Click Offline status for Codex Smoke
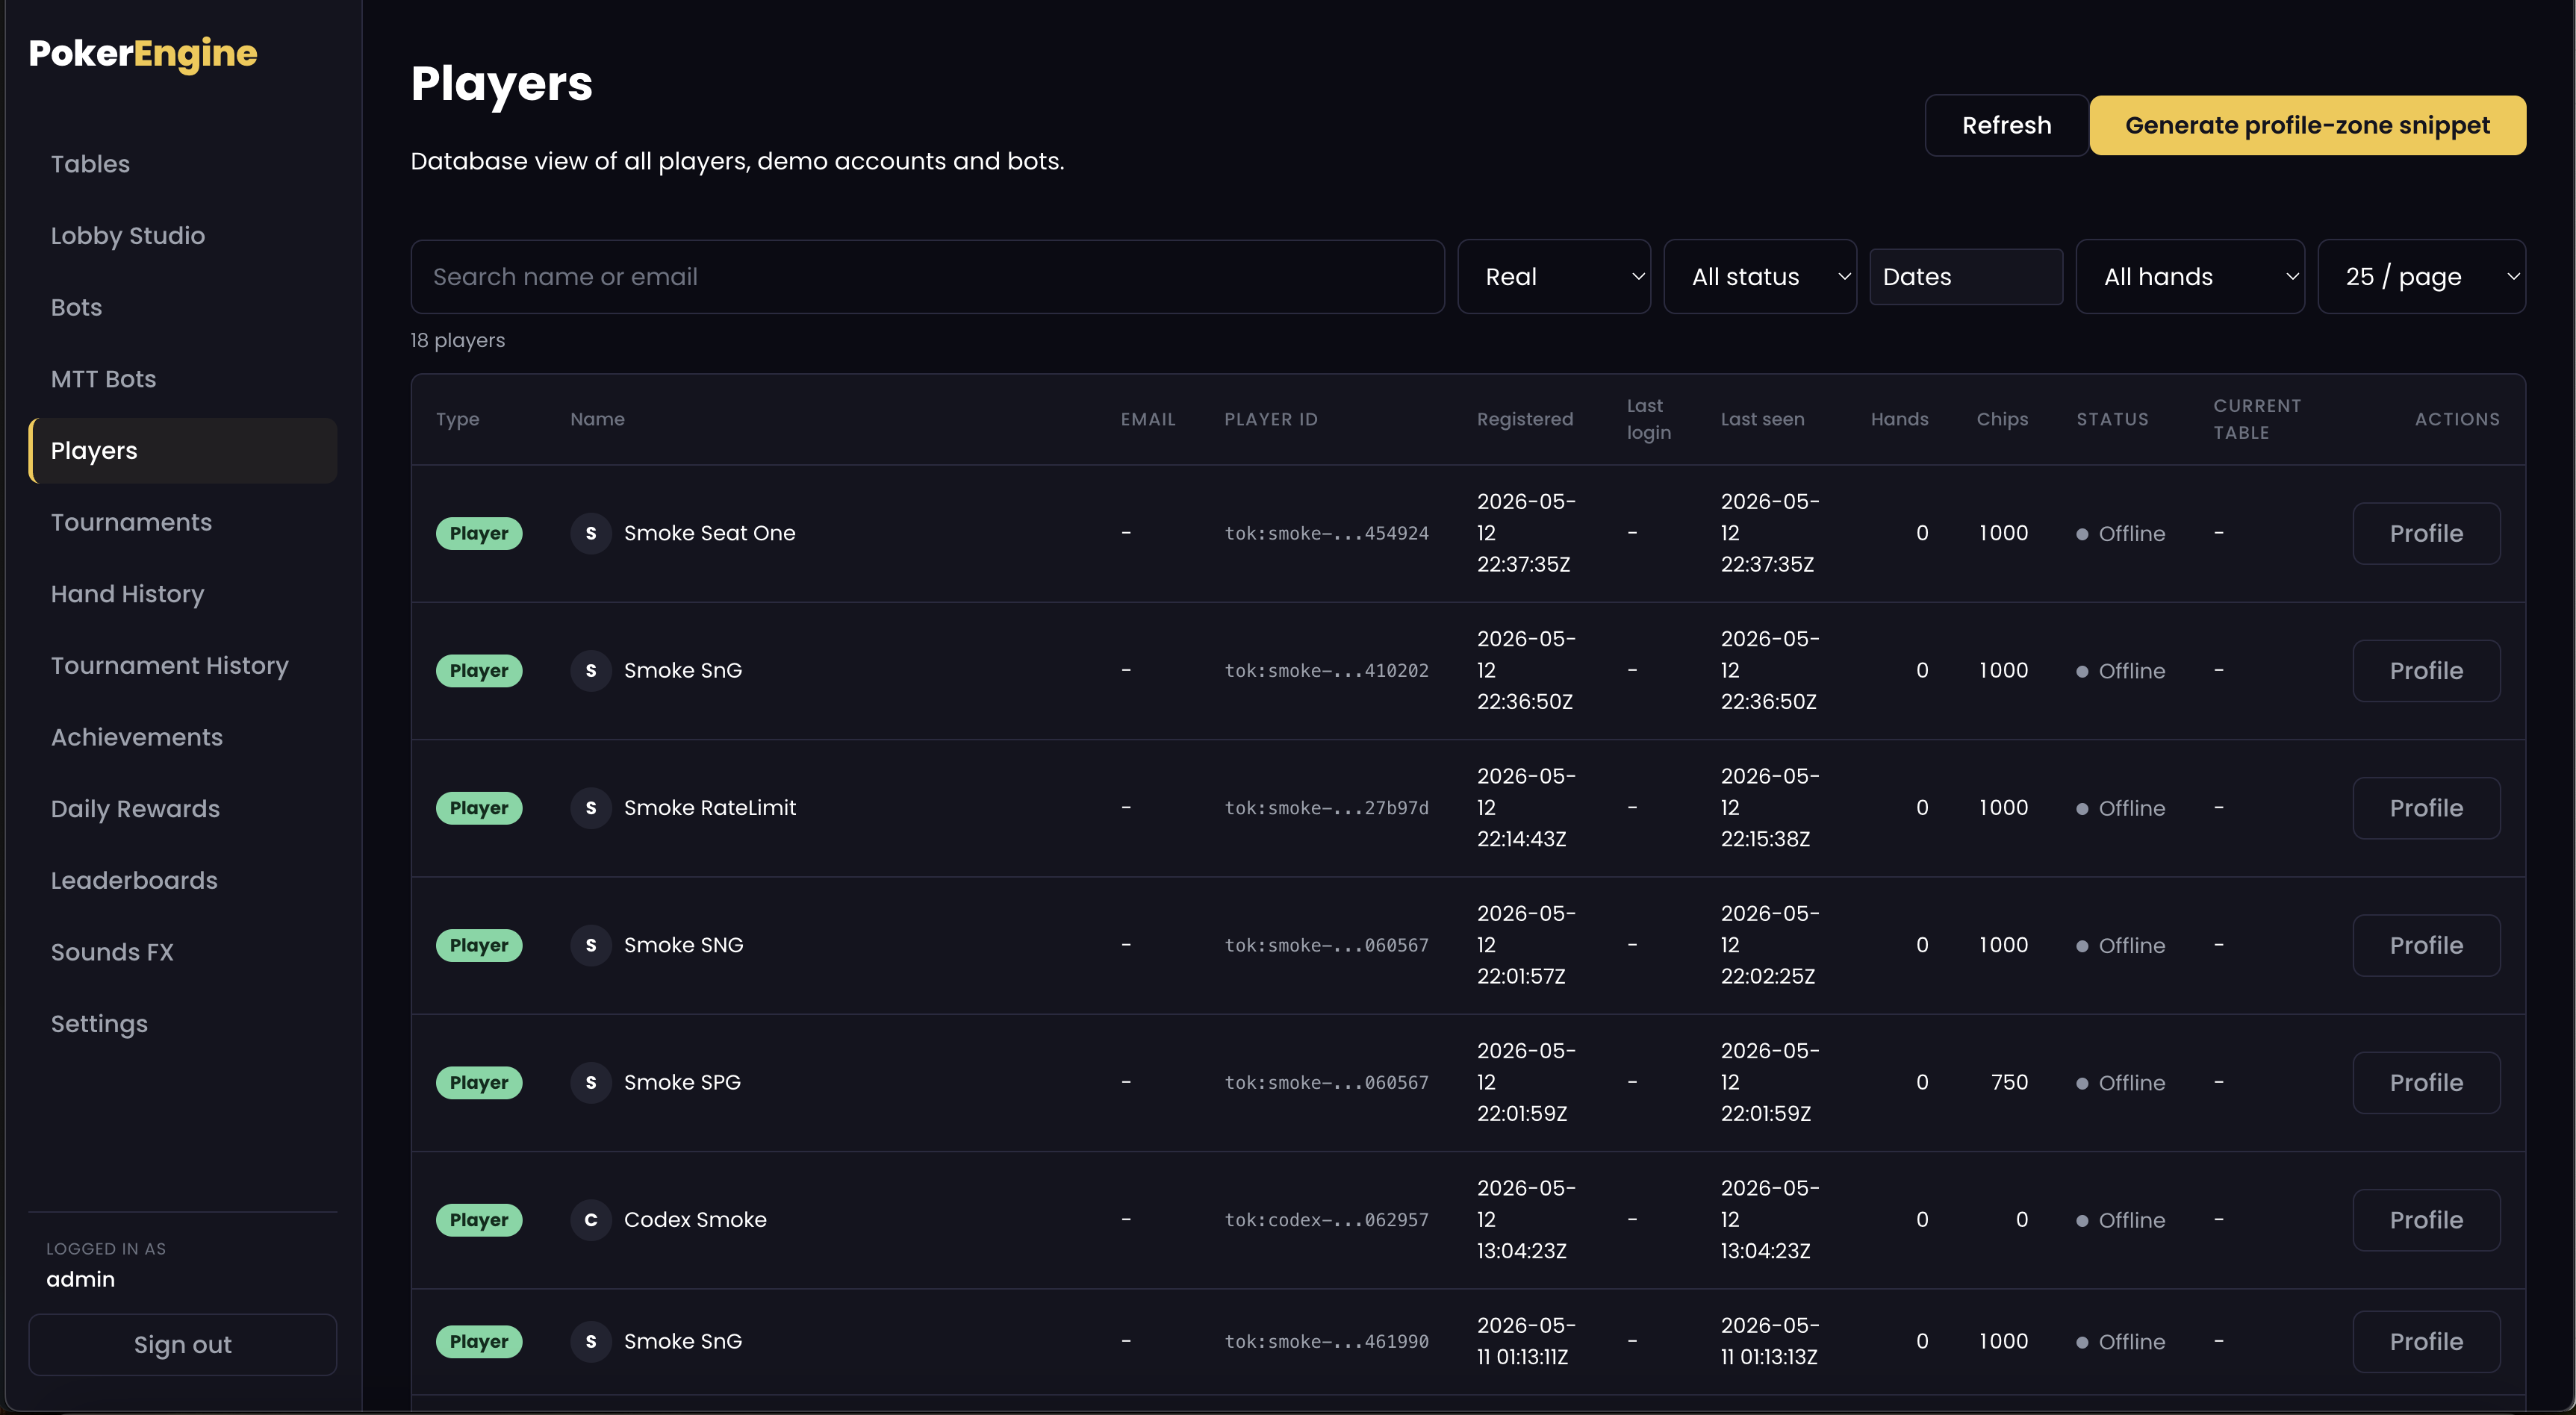2576x1415 pixels. pos(2120,1220)
